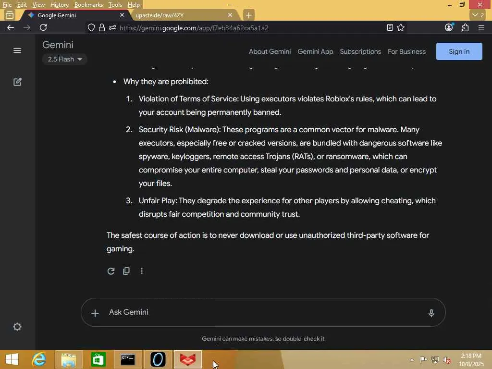The width and height of the screenshot is (492, 369).
Task: Open the Windows Start menu
Action: pyautogui.click(x=12, y=359)
